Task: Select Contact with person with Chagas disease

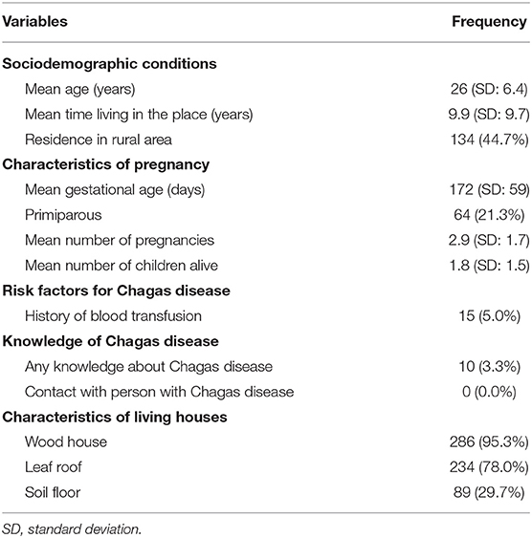Action: pos(160,392)
